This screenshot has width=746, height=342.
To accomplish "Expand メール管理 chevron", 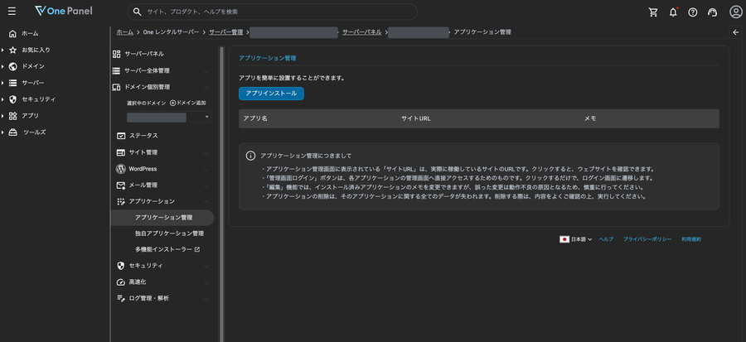I will tap(206, 185).
